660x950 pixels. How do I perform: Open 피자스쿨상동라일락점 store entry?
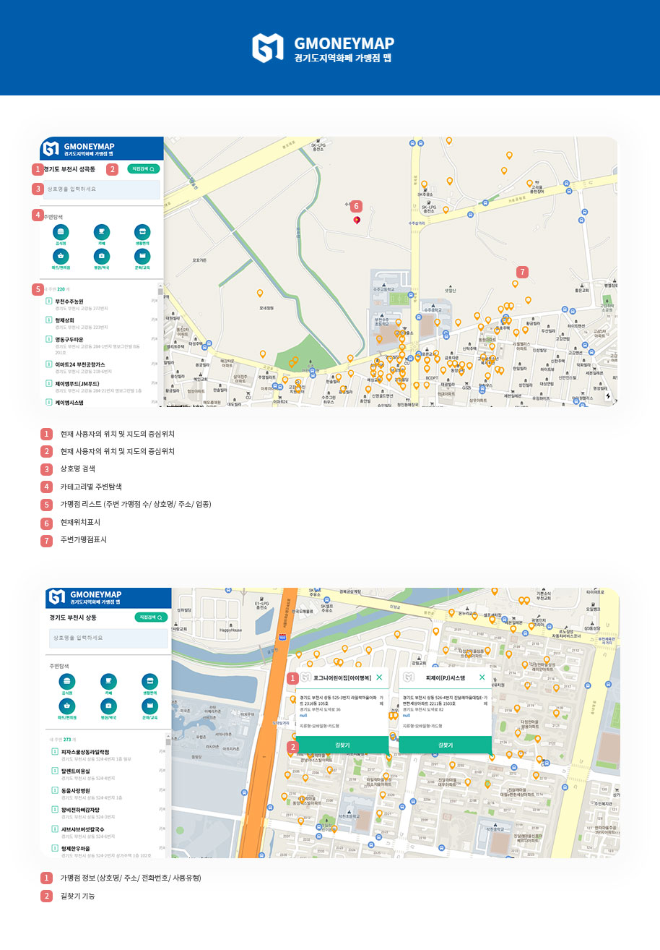click(107, 756)
